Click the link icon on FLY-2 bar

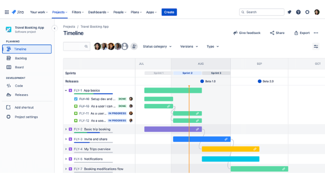(x=197, y=129)
